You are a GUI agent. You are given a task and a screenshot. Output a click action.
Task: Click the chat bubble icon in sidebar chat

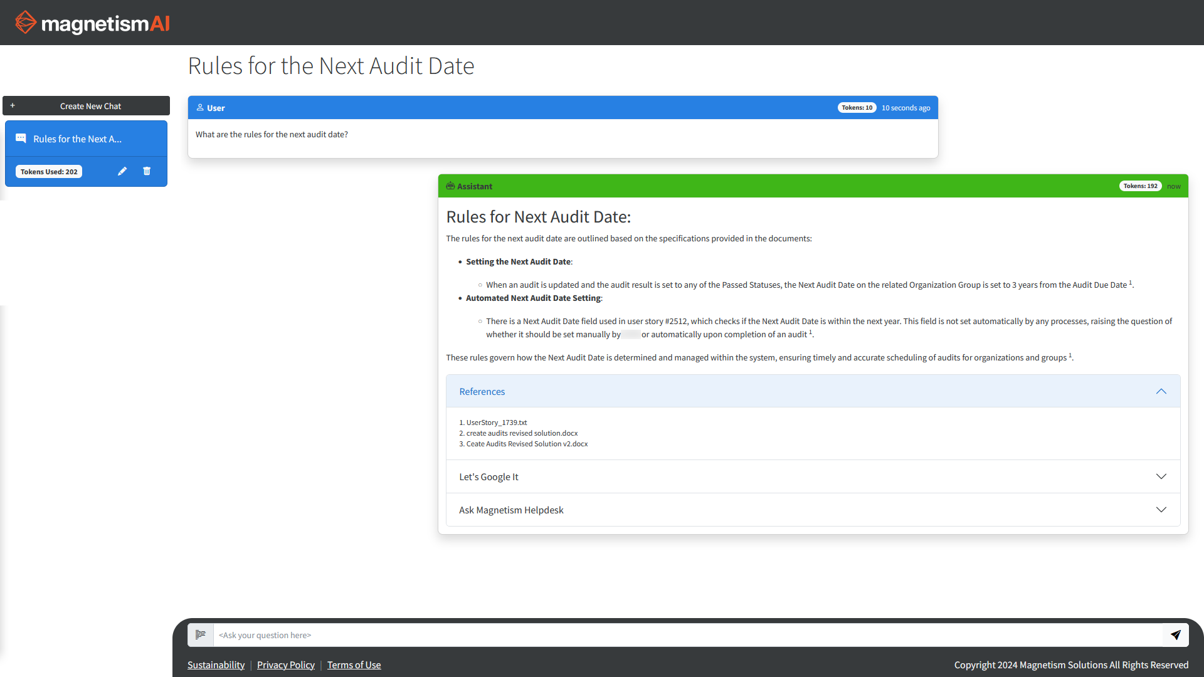[x=21, y=139]
